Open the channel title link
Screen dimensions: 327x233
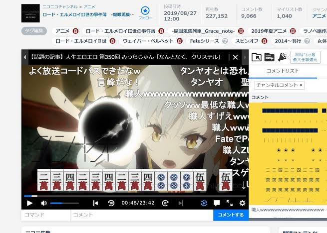(89, 14)
